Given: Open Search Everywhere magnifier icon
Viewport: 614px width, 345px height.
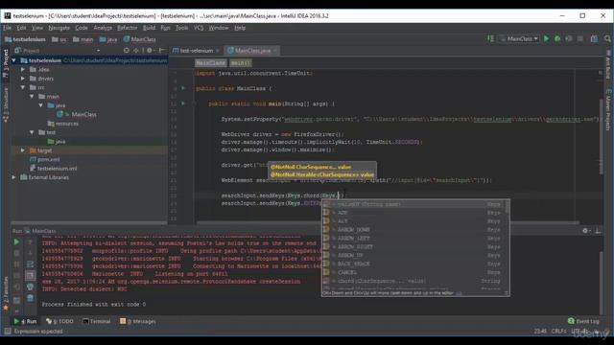Looking at the screenshot, I should (607, 38).
